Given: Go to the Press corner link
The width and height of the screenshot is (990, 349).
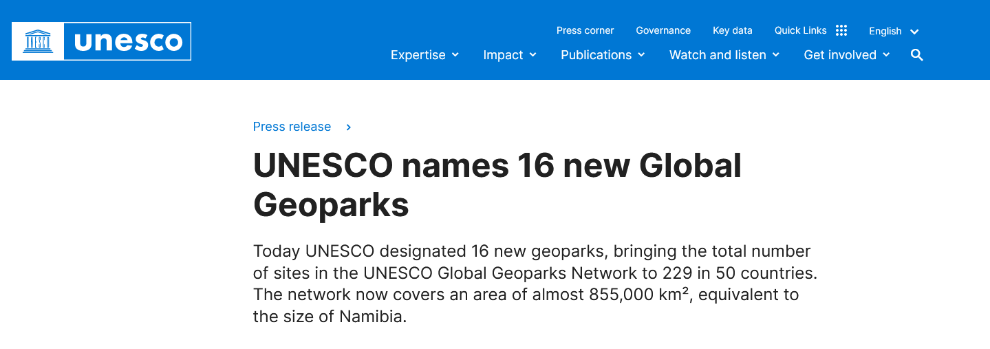Looking at the screenshot, I should 585,30.
